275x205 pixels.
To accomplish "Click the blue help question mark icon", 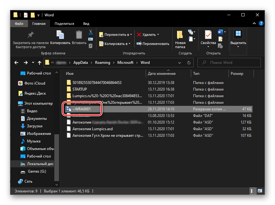I will click(261, 24).
